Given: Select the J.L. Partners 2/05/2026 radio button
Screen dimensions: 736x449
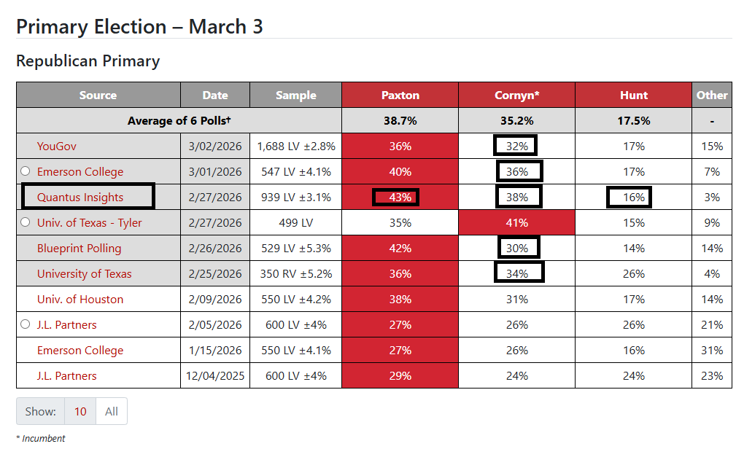Looking at the screenshot, I should [x=26, y=324].
